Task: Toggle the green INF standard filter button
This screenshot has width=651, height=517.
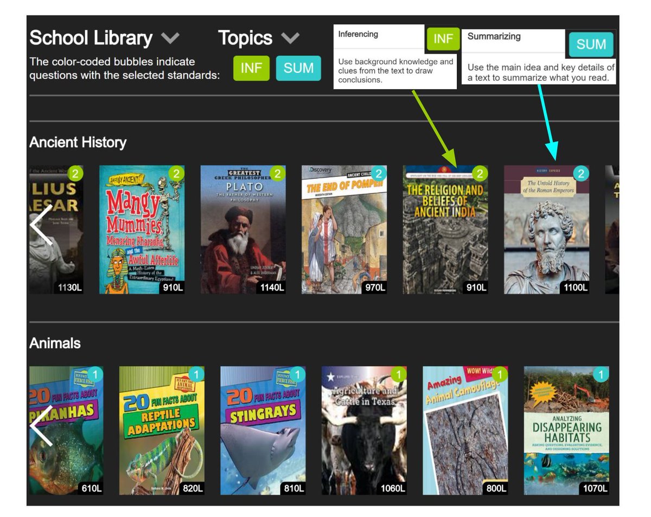Action: (x=251, y=68)
